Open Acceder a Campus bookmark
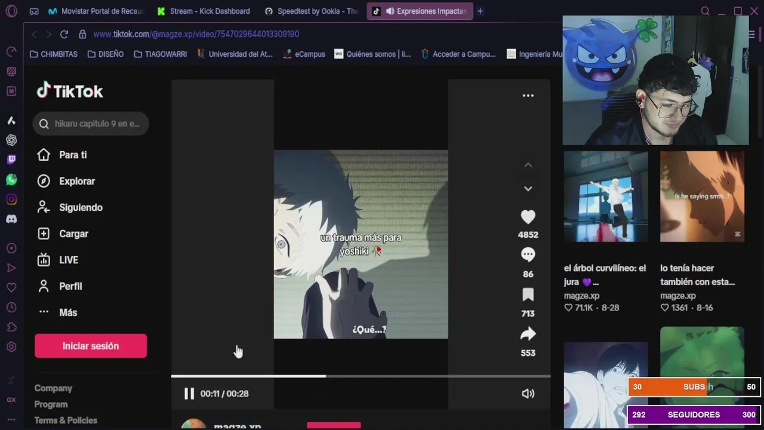This screenshot has height=430, width=764. point(458,54)
